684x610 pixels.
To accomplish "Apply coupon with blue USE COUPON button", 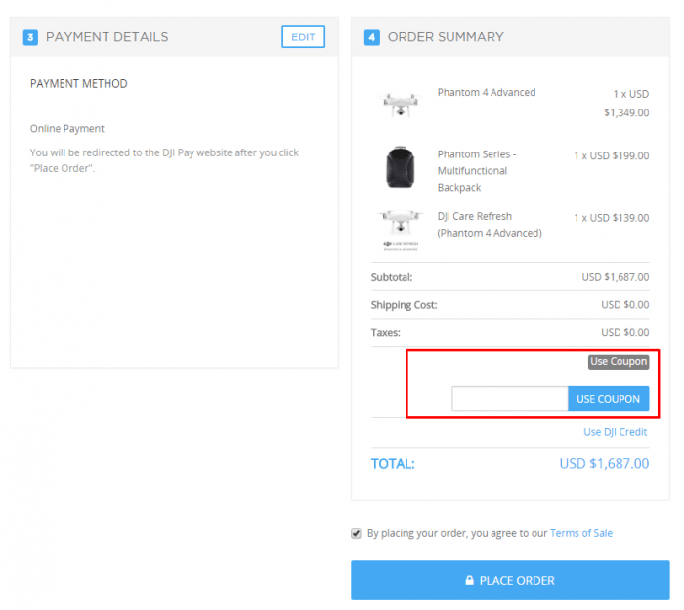I will point(608,399).
